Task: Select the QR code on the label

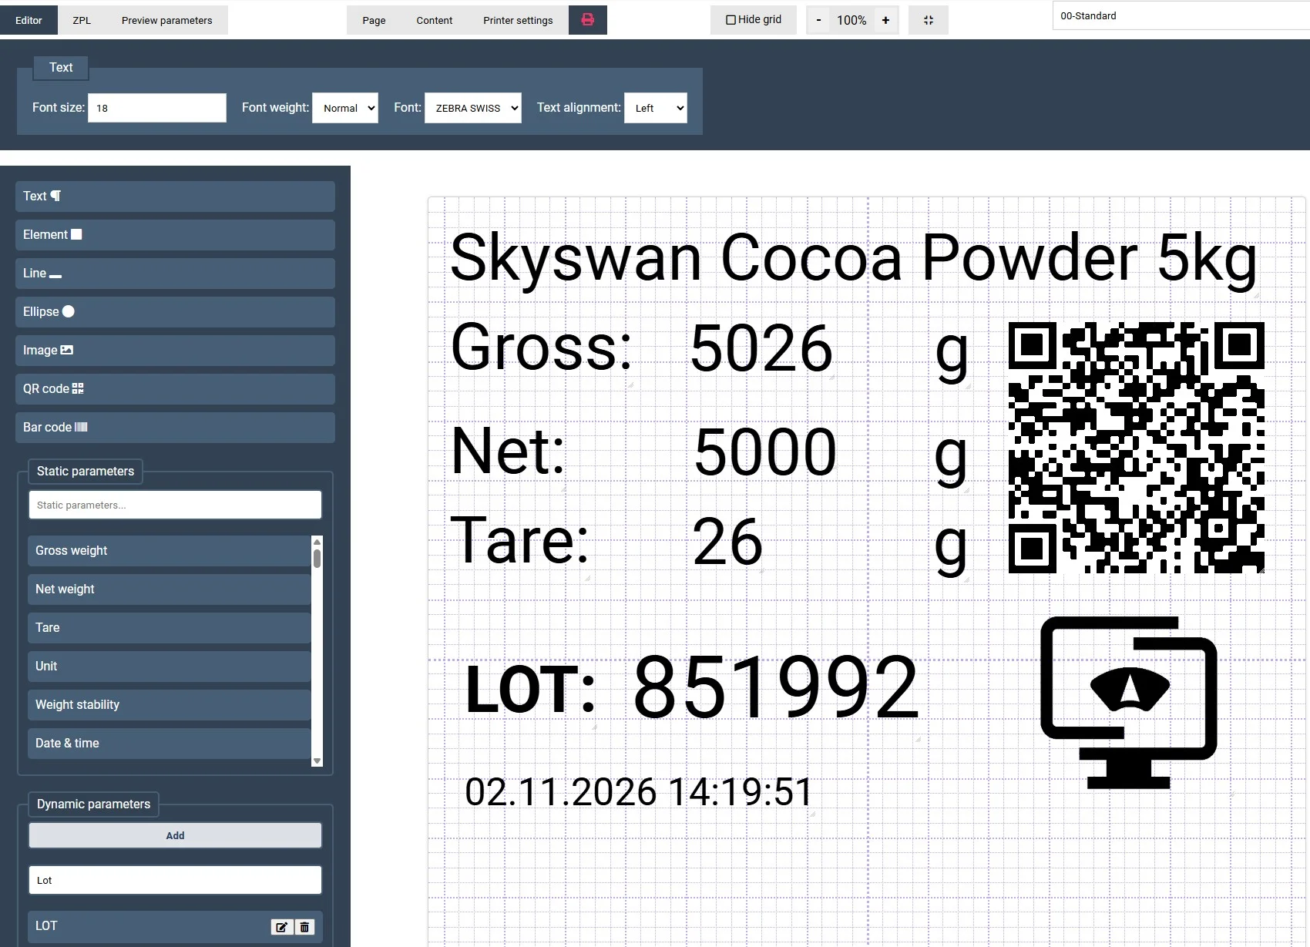Action: 1136,448
